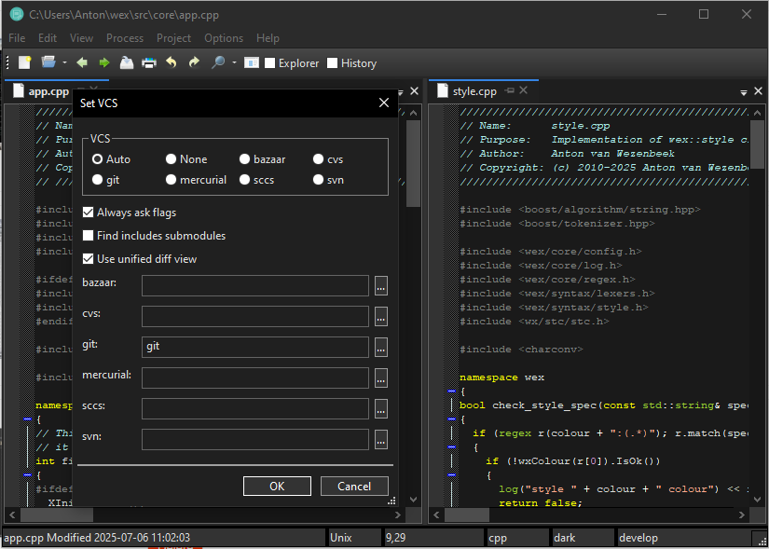Uncheck Always ask flags
Viewport: 769px width, 549px height.
89,213
